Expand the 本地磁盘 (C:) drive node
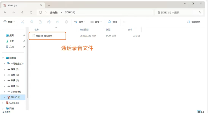Screen dimensions: 208x113 4,64
